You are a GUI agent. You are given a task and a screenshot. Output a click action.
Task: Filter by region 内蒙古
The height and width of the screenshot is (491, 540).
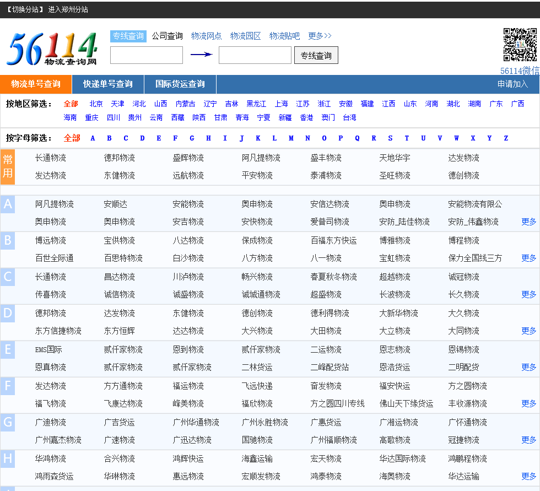[x=185, y=104]
